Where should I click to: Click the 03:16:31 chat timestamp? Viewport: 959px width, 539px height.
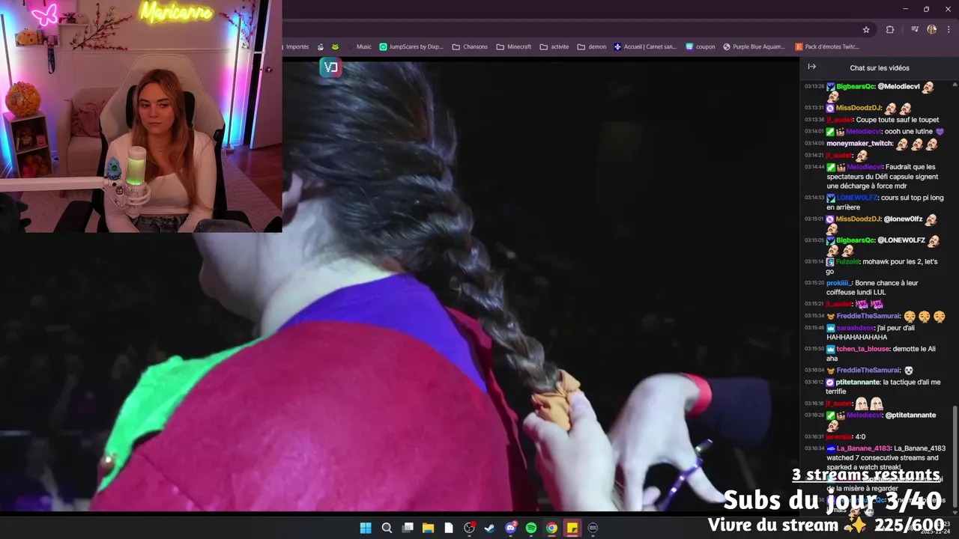[814, 436]
